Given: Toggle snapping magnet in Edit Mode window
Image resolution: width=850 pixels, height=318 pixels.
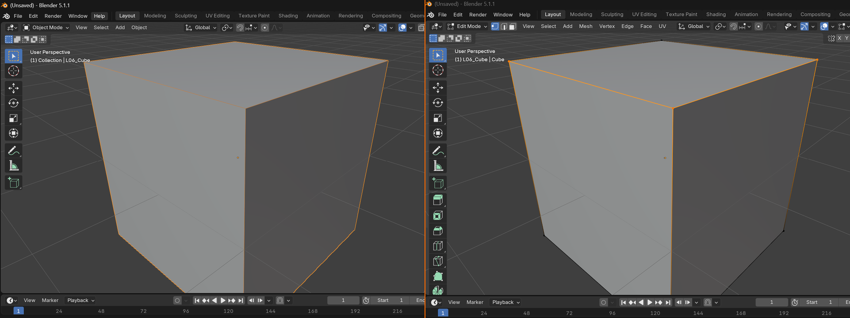Looking at the screenshot, I should point(733,26).
